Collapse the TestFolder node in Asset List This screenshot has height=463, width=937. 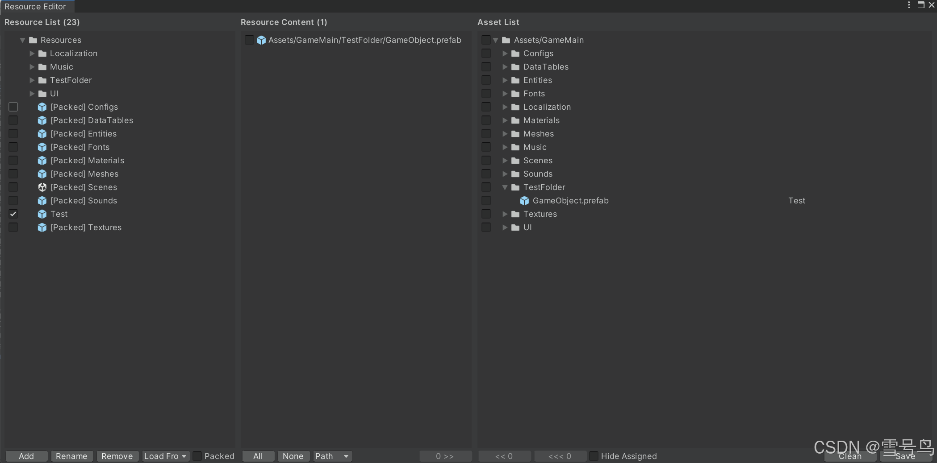pos(505,187)
